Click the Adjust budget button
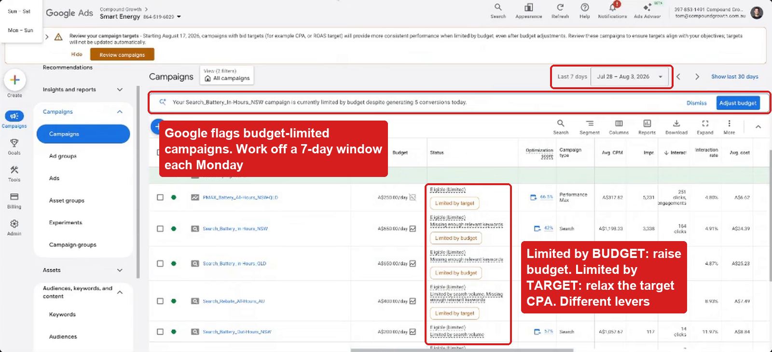This screenshot has height=352, width=772. pos(738,103)
